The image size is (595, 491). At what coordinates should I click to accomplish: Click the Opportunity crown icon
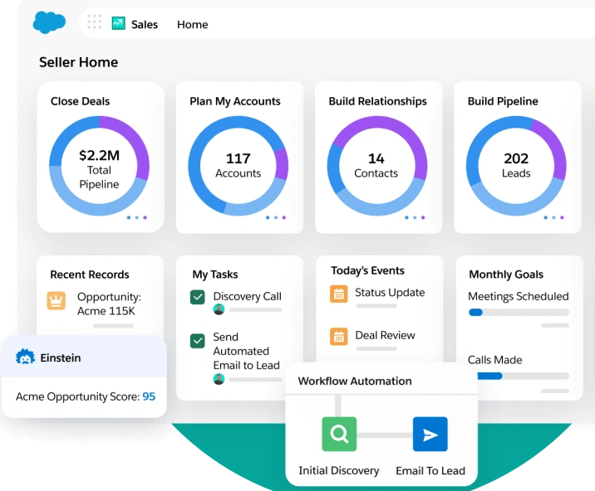click(57, 301)
